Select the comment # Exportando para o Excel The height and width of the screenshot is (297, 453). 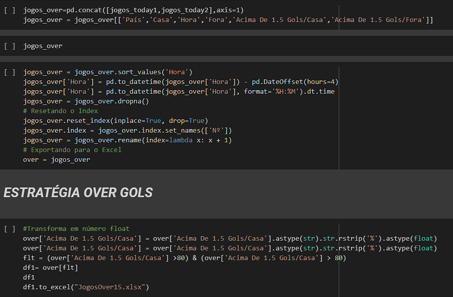(72, 150)
